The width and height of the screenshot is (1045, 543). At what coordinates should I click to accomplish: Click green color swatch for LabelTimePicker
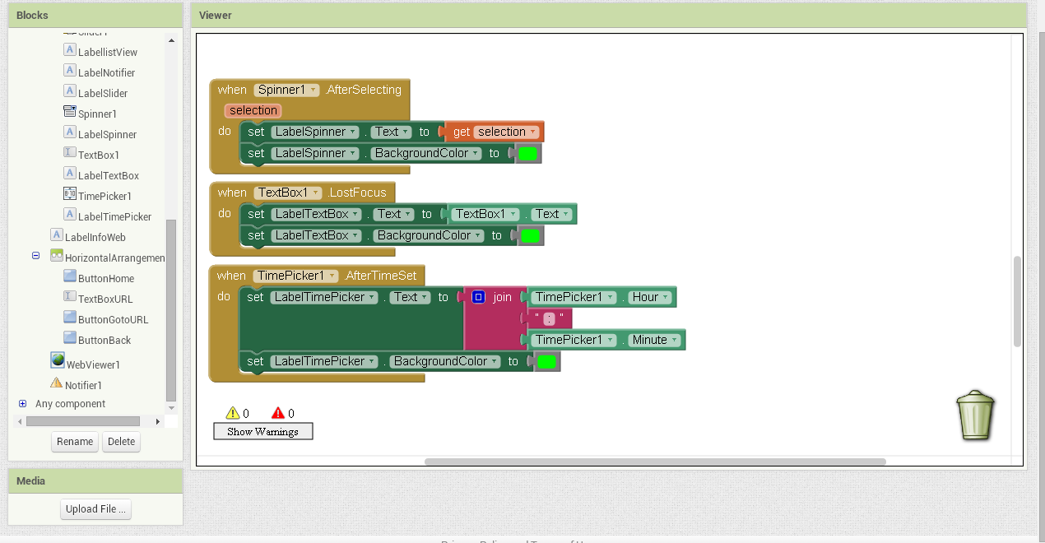pos(546,362)
